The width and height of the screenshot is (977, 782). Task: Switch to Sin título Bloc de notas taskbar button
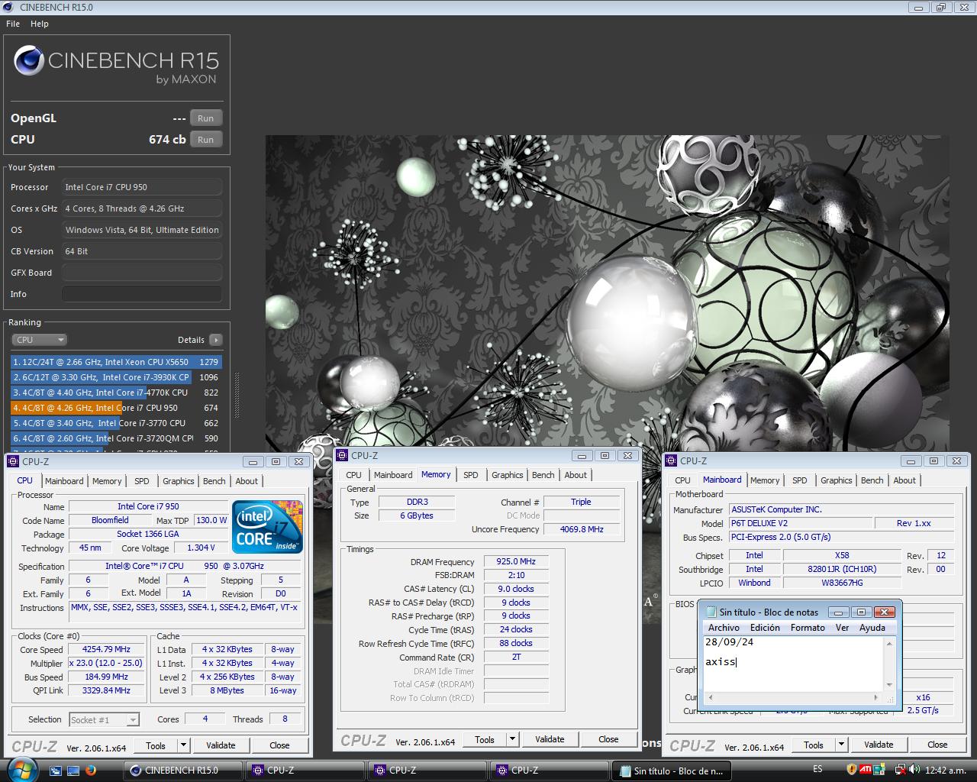point(671,771)
